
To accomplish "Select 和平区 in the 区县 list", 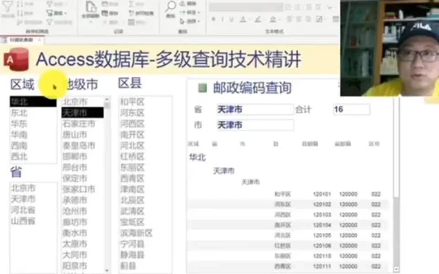I will click(133, 100).
